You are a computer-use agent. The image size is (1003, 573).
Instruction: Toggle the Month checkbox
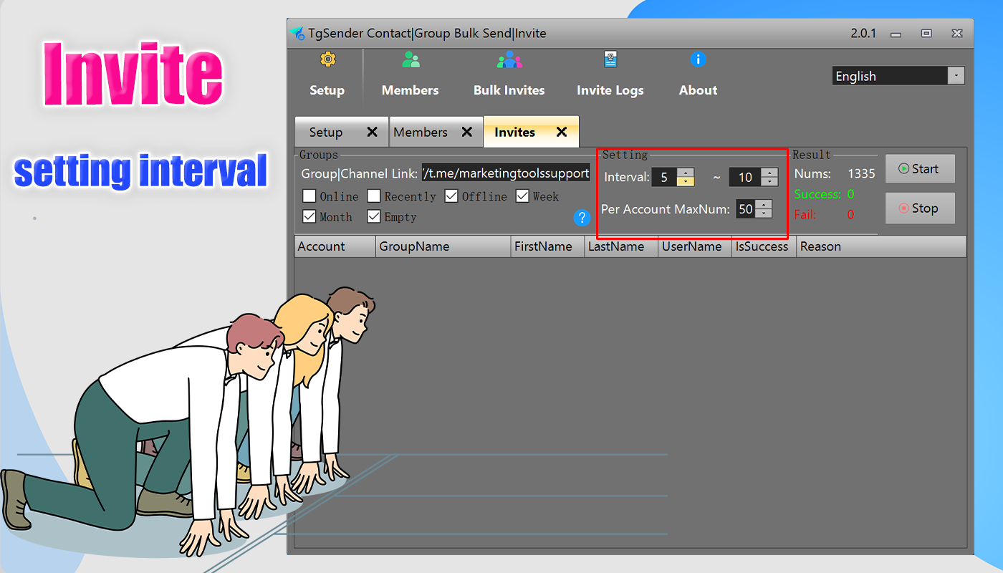(309, 216)
